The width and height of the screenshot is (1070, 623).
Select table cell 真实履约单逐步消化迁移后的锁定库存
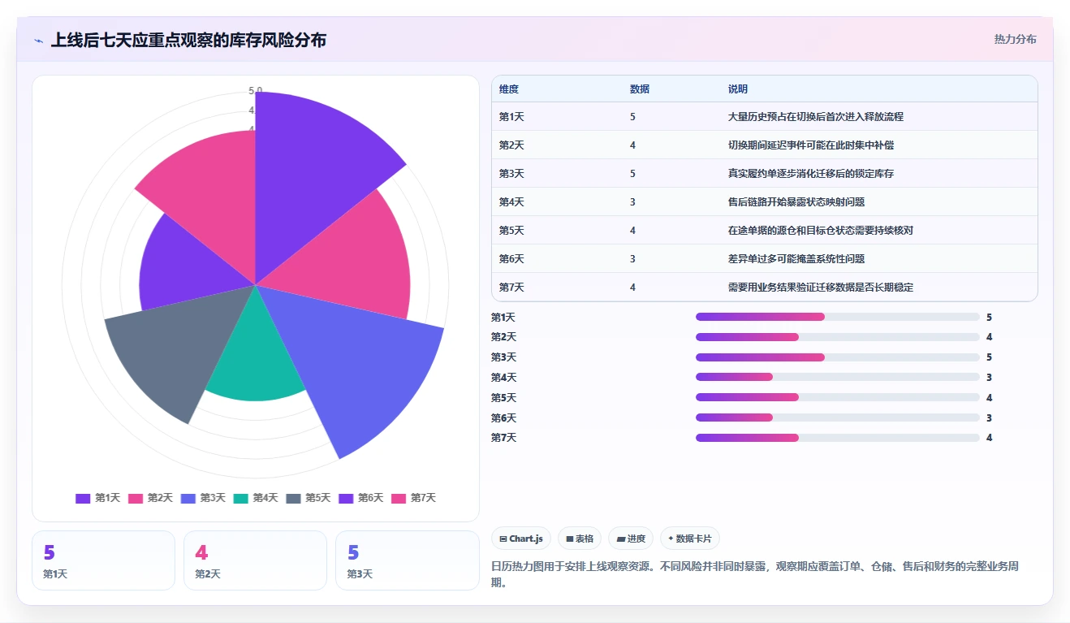tap(811, 174)
